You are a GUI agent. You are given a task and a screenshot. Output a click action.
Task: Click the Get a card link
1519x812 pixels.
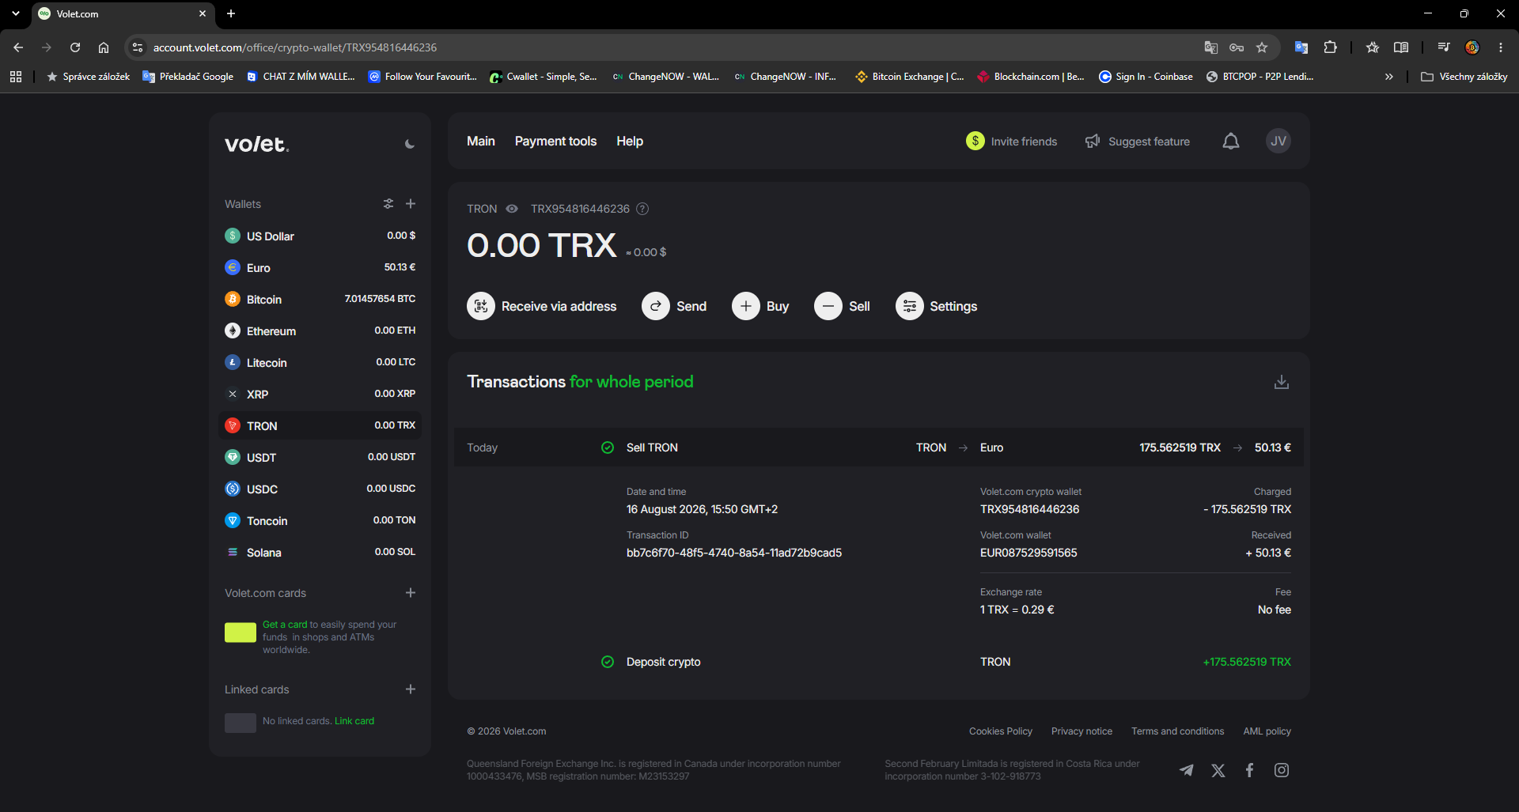click(285, 625)
